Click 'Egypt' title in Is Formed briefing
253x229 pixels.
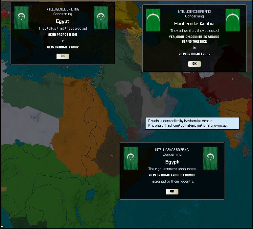coord(172,162)
